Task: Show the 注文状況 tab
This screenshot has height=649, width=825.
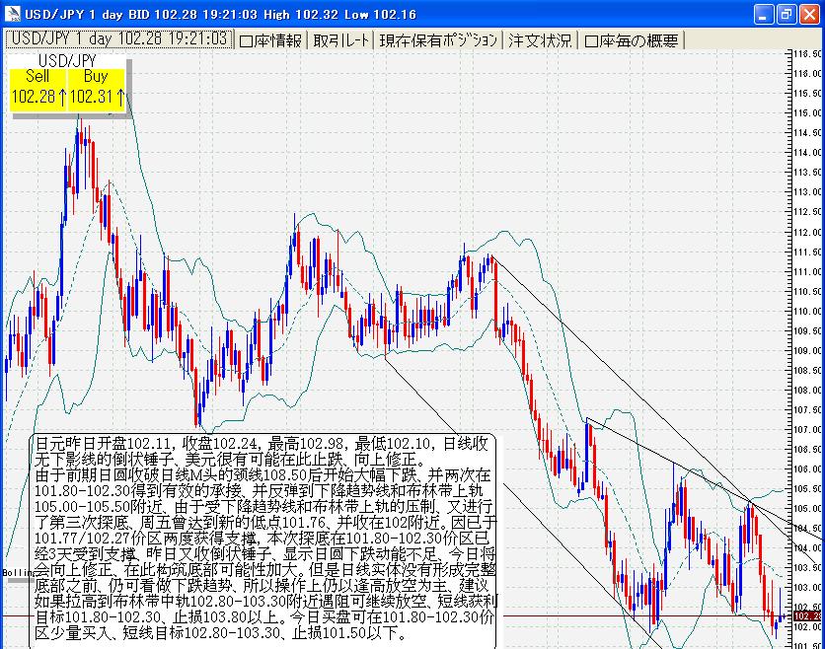Action: (539, 40)
